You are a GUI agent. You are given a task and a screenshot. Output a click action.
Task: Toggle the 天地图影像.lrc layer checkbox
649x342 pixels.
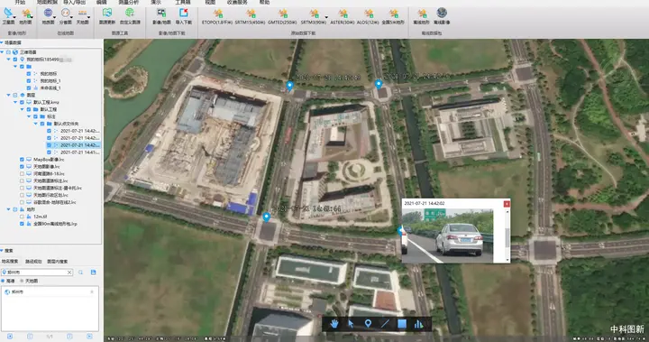[22, 166]
